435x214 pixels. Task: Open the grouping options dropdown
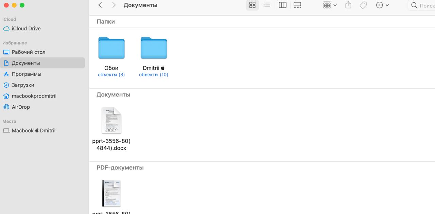(330, 5)
